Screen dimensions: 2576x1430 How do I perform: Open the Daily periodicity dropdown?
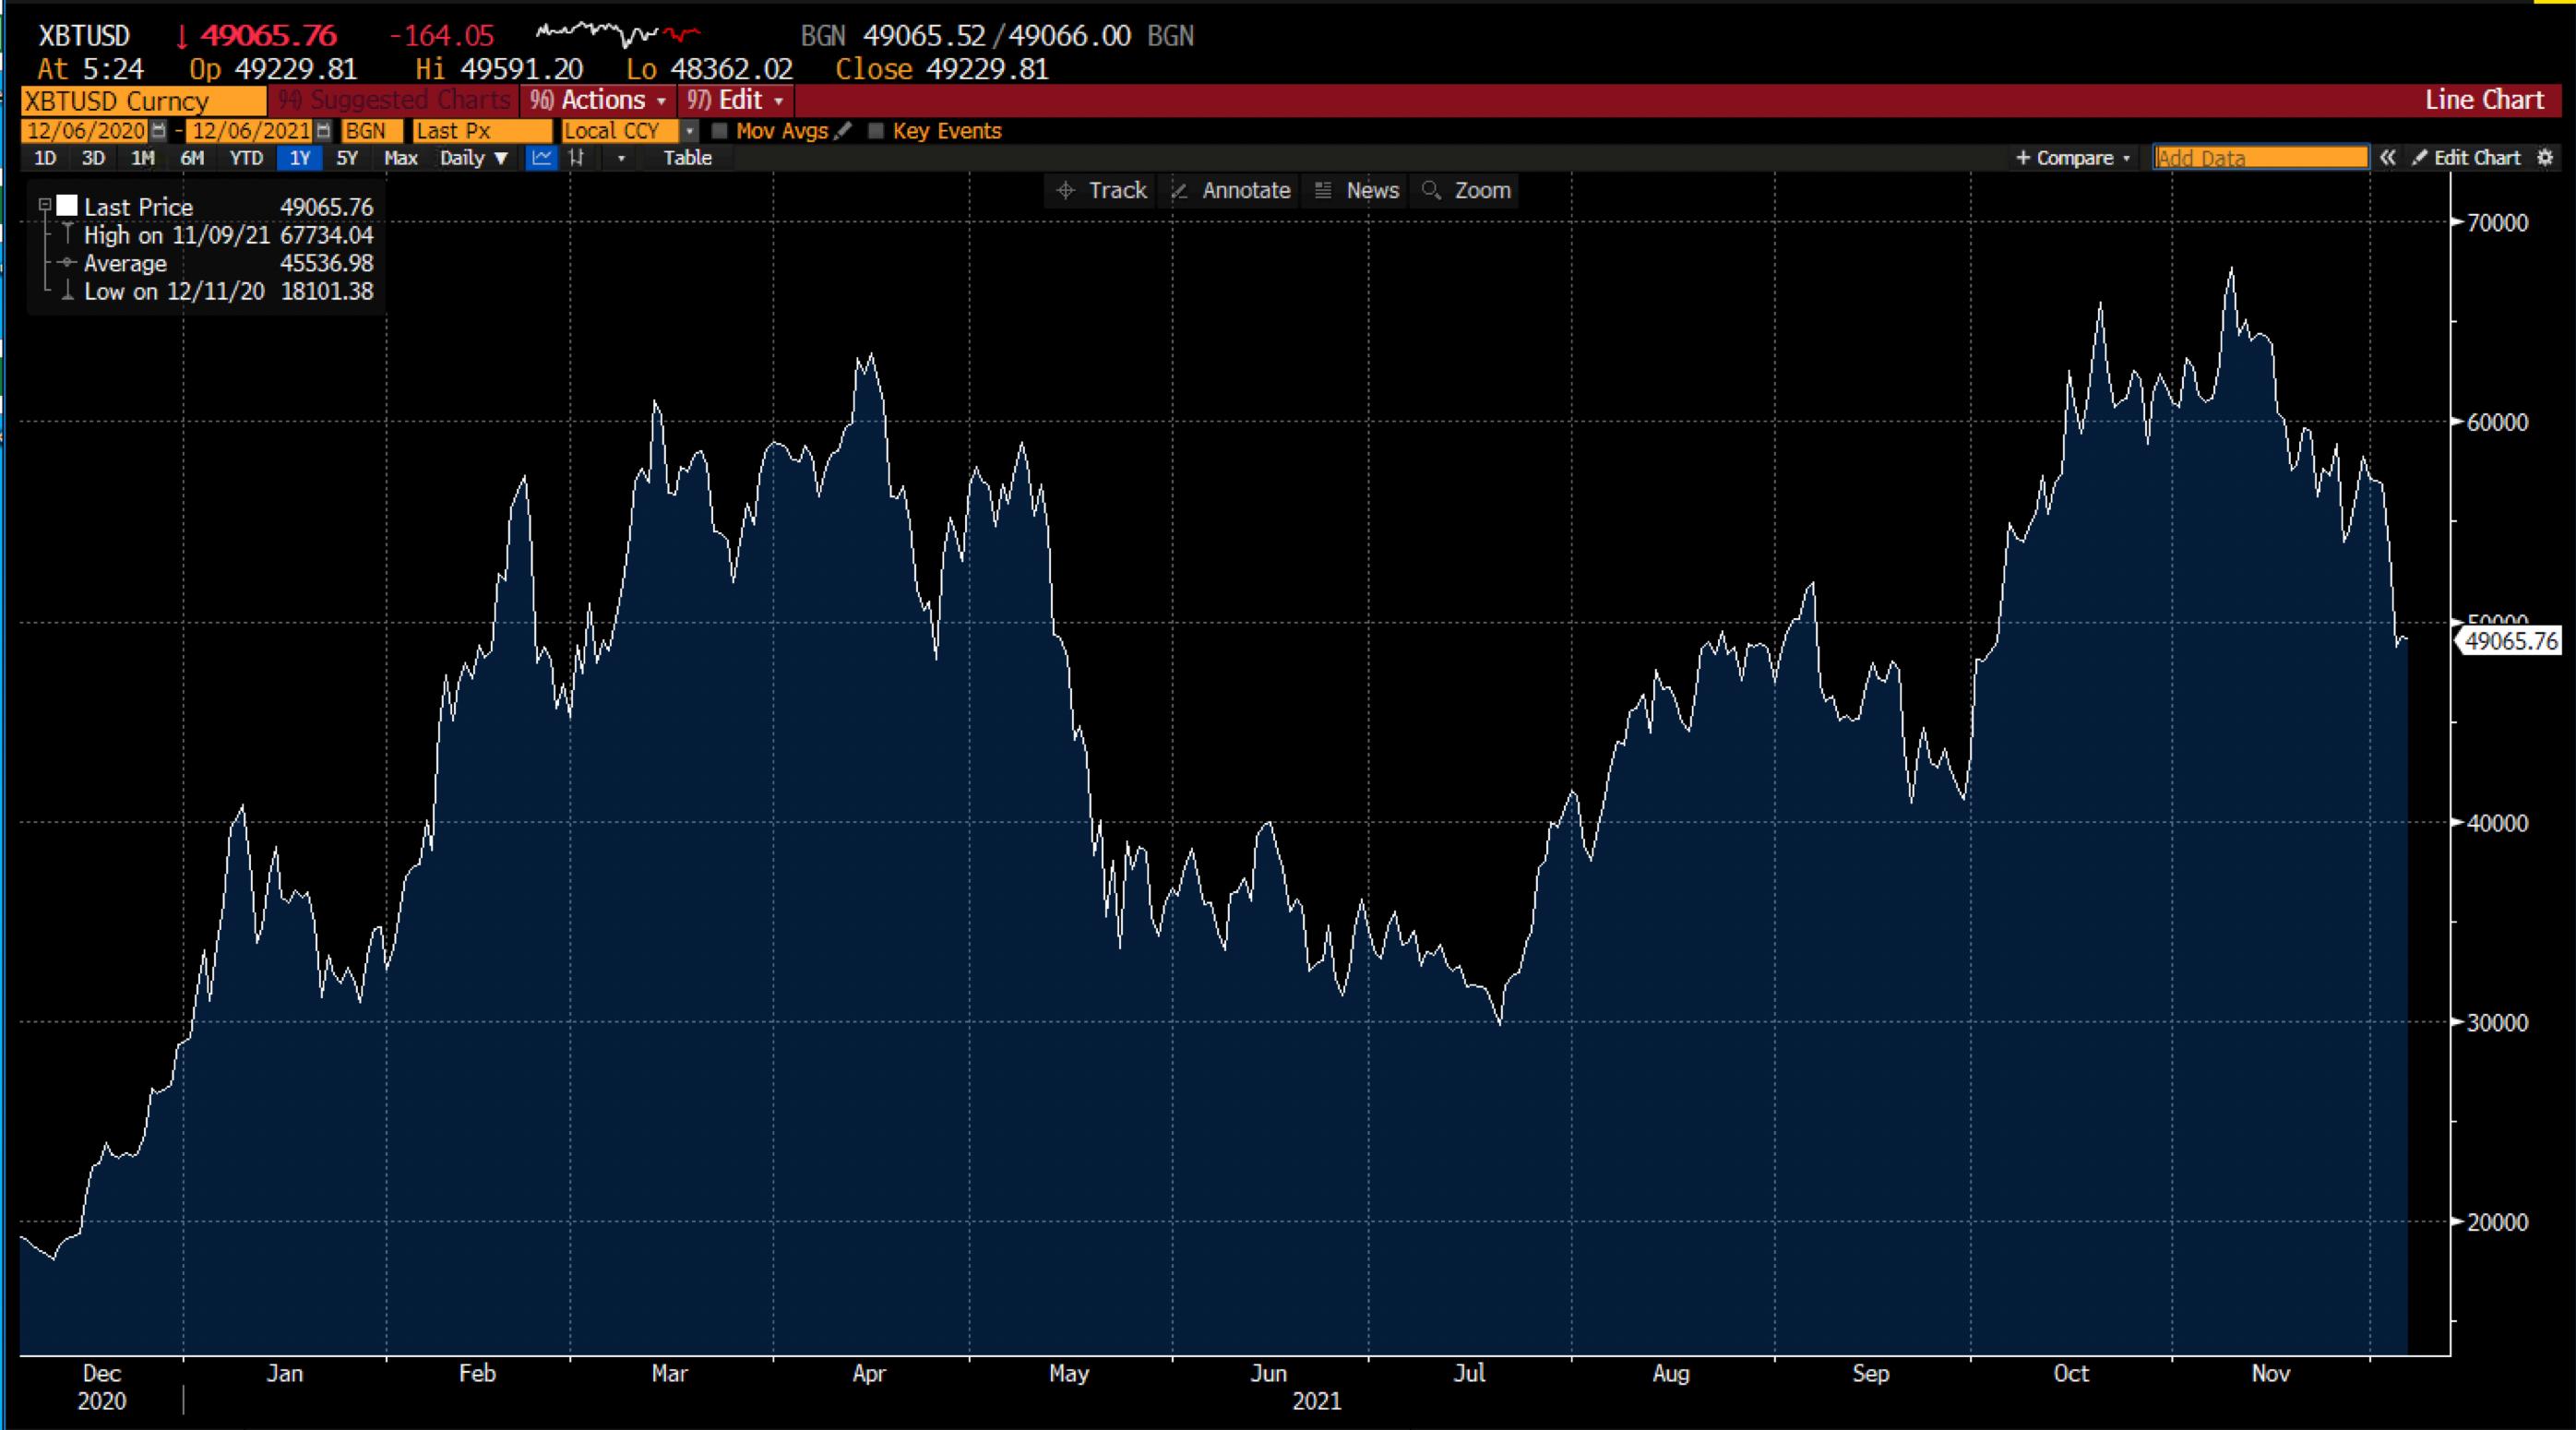pos(474,158)
